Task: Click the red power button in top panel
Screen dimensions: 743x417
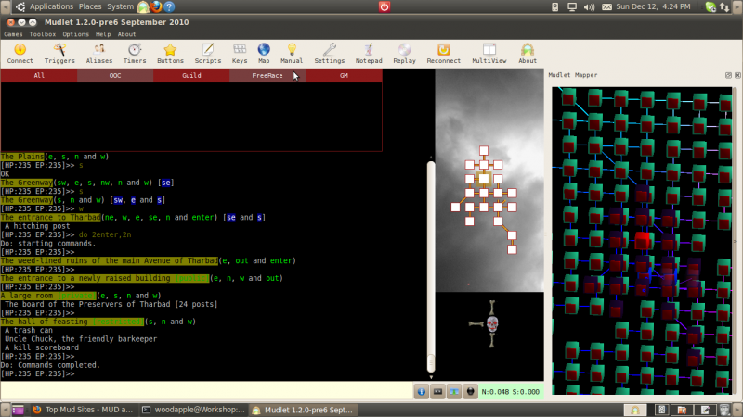Action: (x=385, y=6)
